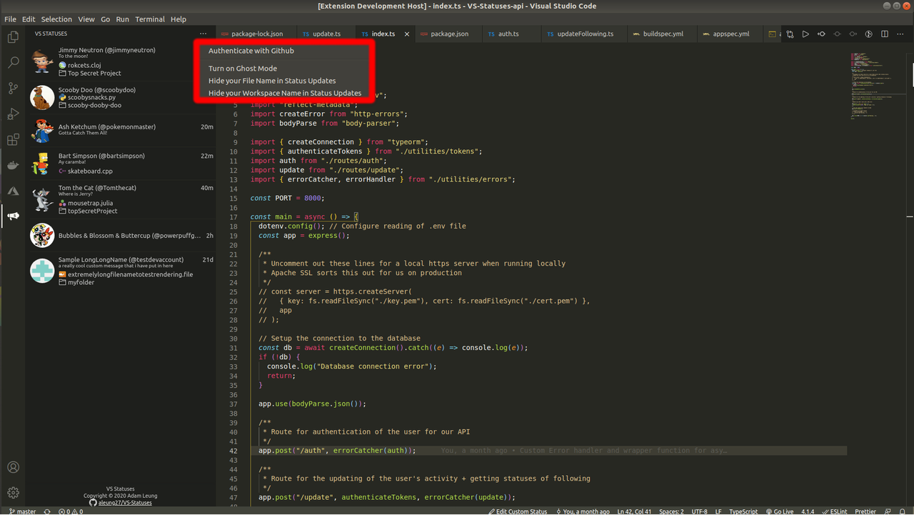This screenshot has height=515, width=914.
Task: Choose Hide your Workspace Name in Status Updates
Action: click(x=285, y=93)
